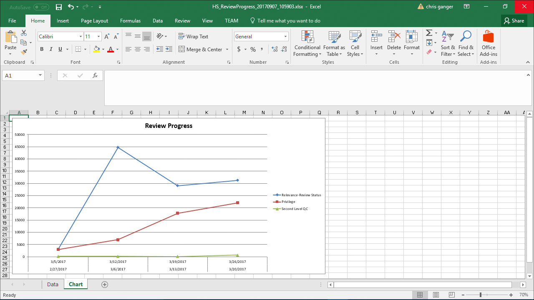
Task: Switch to the Data sheet tab
Action: [53, 285]
